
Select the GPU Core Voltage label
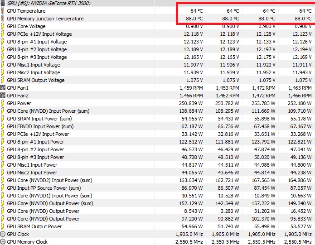point(26,26)
